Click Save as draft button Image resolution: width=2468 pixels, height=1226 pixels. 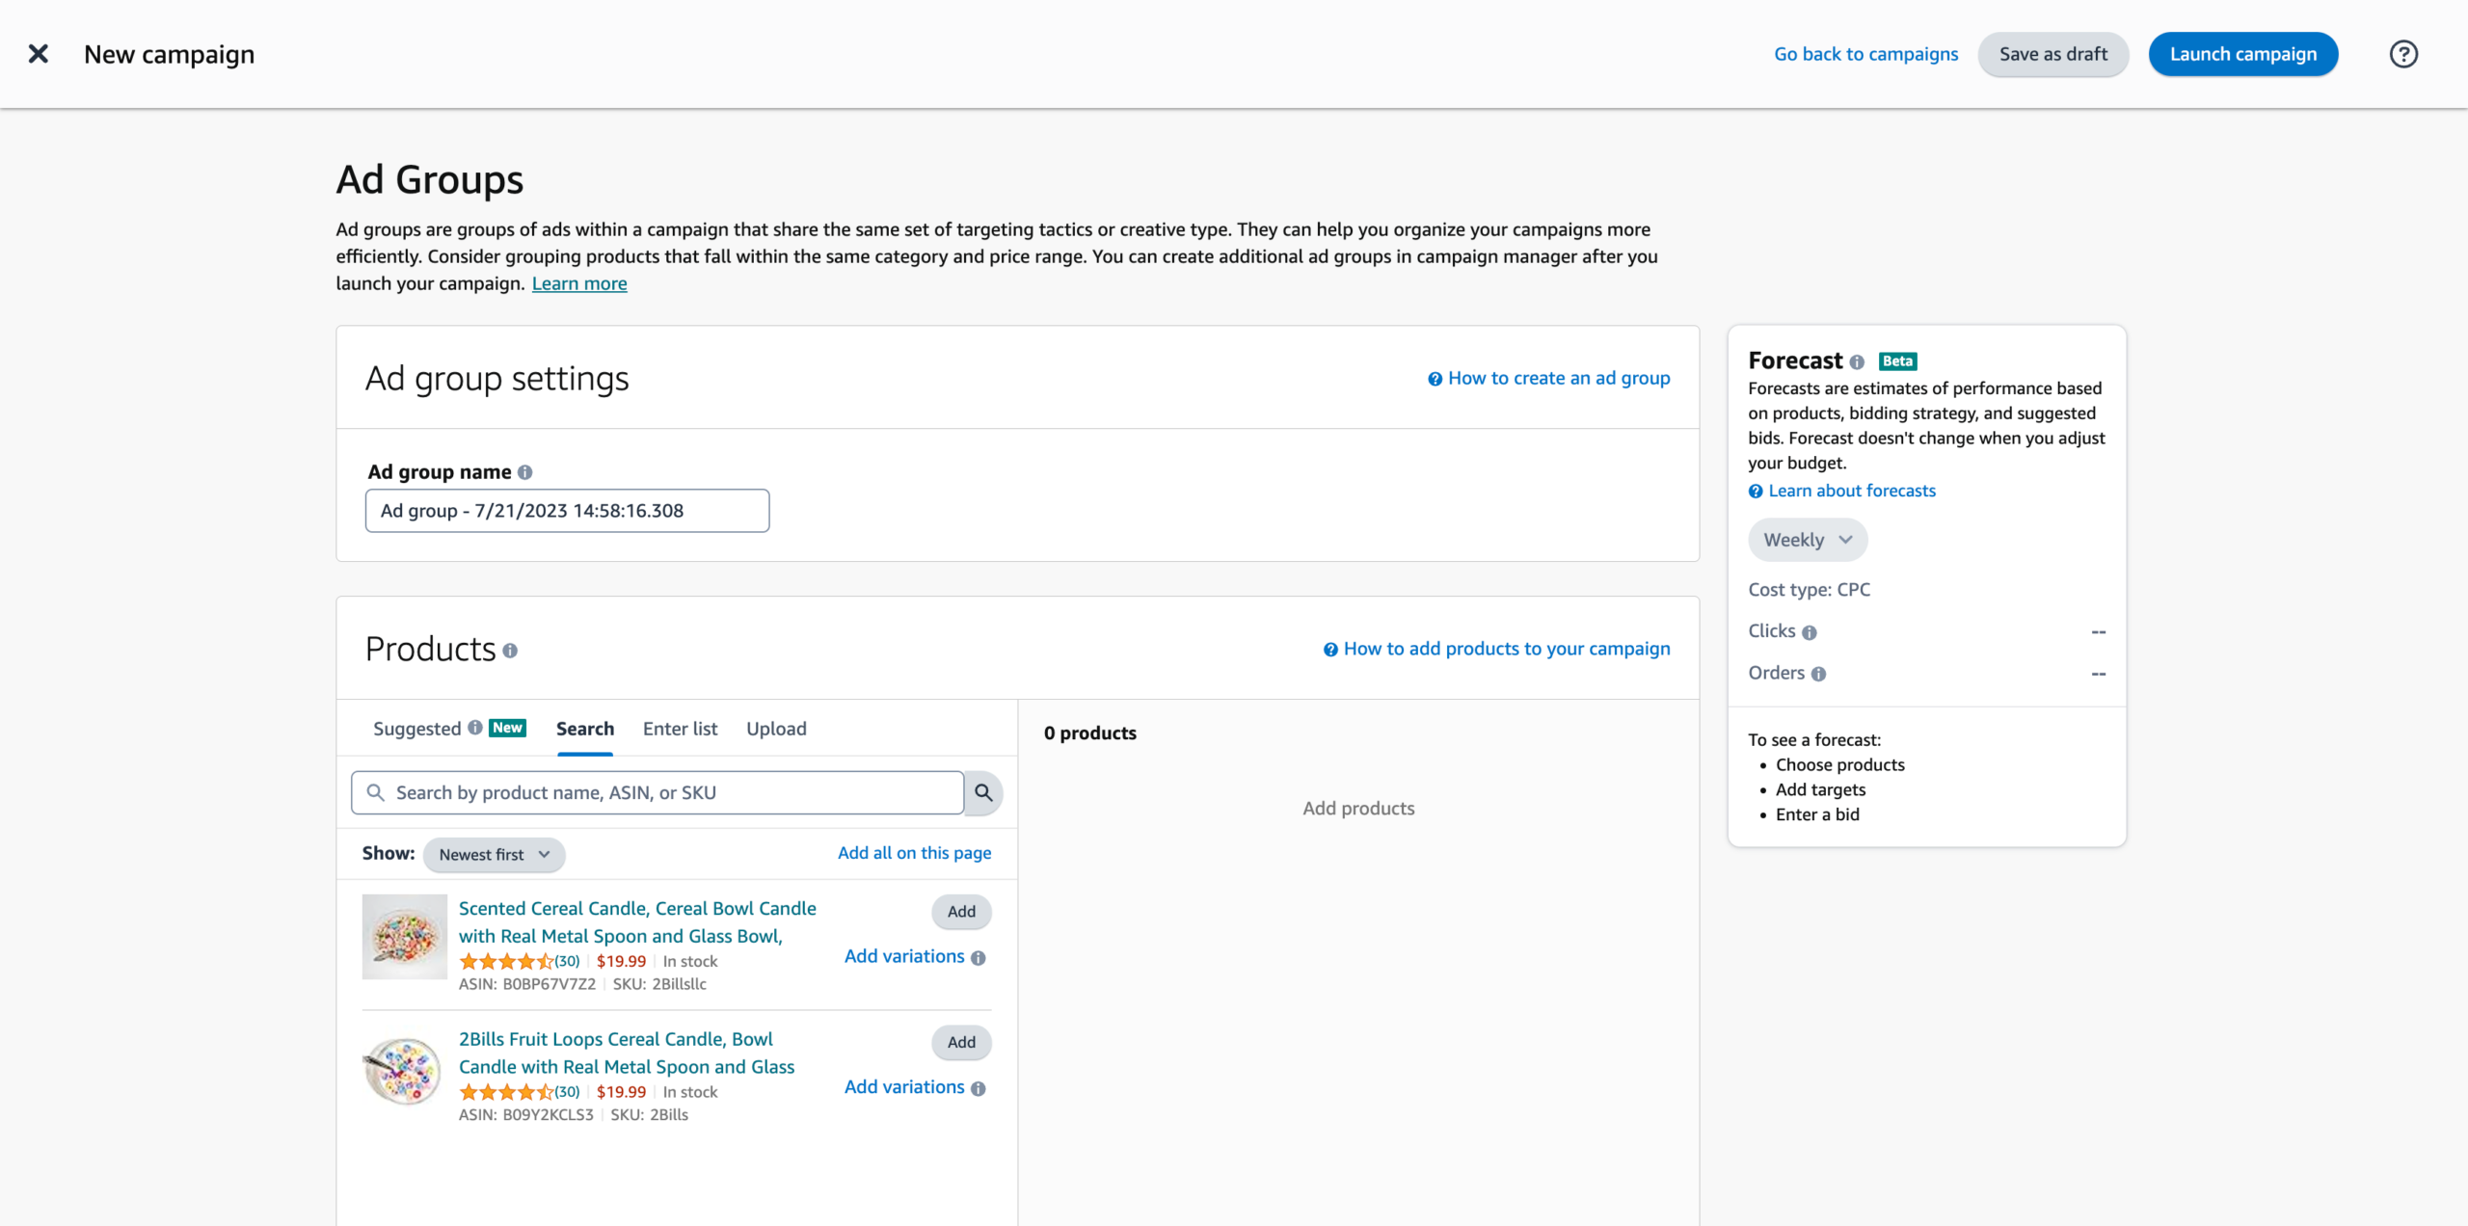click(x=2052, y=54)
